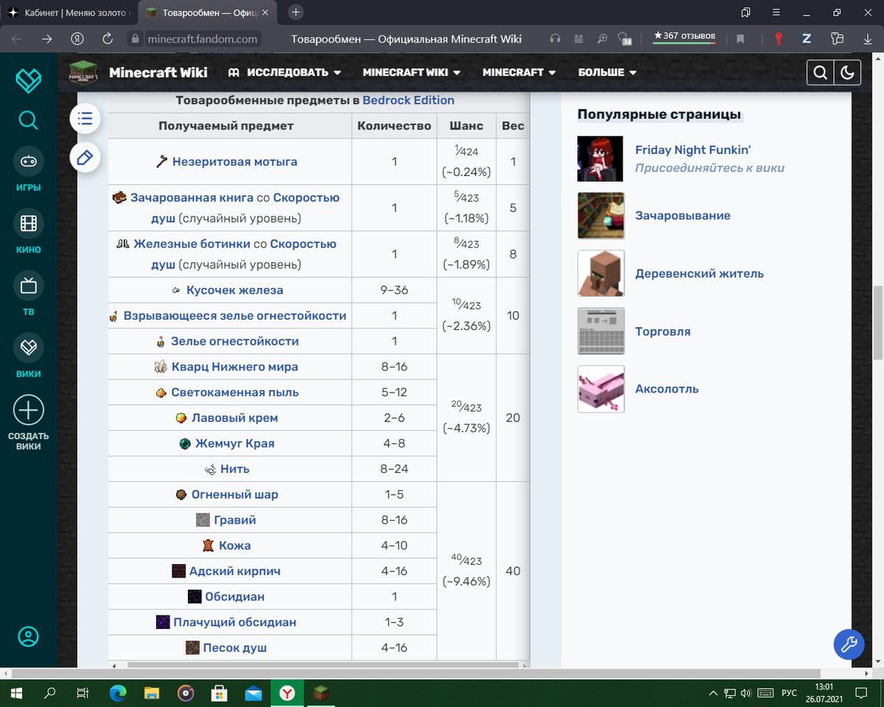884x707 pixels.
Task: Open the Minecraft Wiki title link
Action: 158,72
